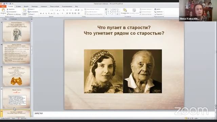Viewport: 217px width, 122px height.
Task: Customize quick access toolbar dropdown
Action: [x=13, y=4]
